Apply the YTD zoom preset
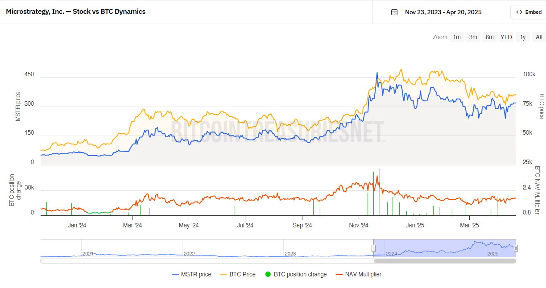Viewport: 546px width, 288px height. pos(506,37)
